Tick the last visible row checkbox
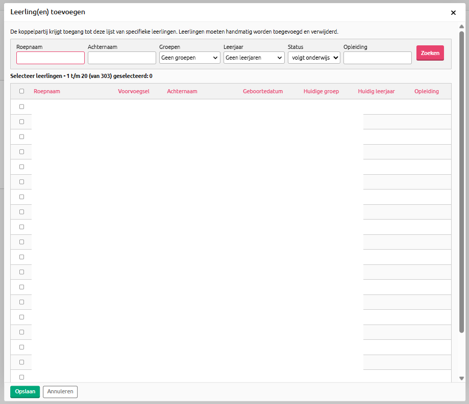469x404 pixels. (21, 377)
